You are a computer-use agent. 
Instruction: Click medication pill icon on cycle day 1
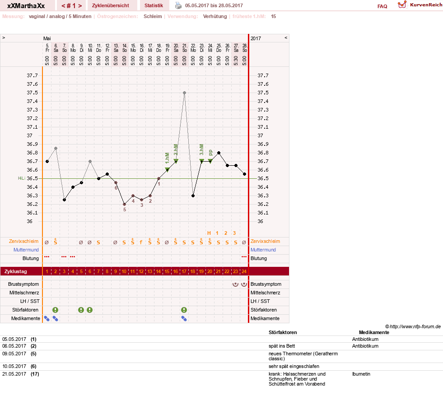pos(47,319)
